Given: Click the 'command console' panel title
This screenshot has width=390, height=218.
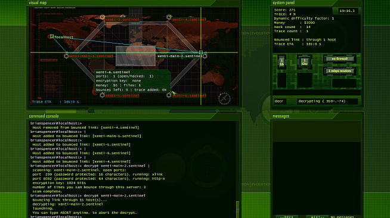Looking at the screenshot, I should click(44, 116).
